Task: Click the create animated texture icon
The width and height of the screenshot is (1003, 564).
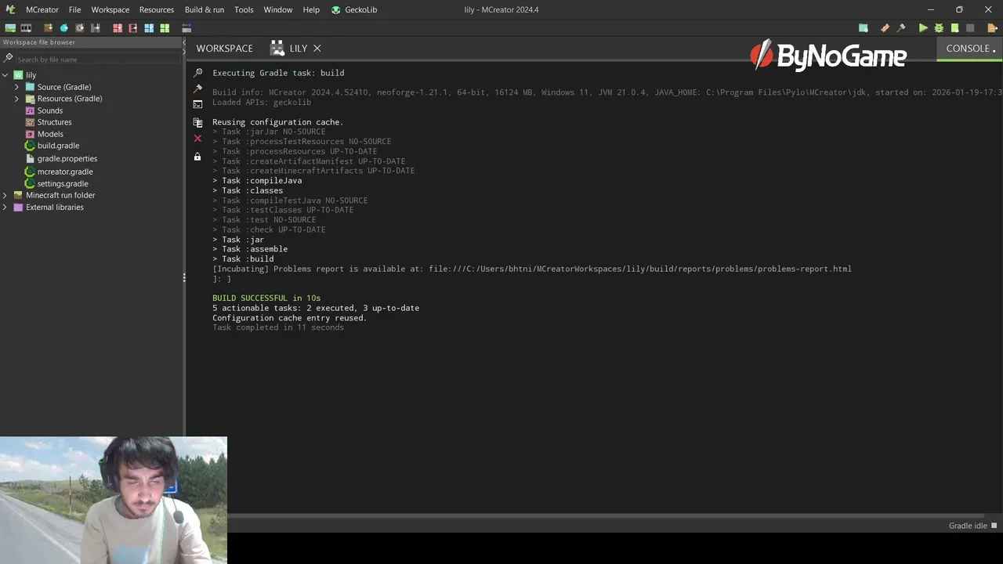Action: tap(26, 28)
